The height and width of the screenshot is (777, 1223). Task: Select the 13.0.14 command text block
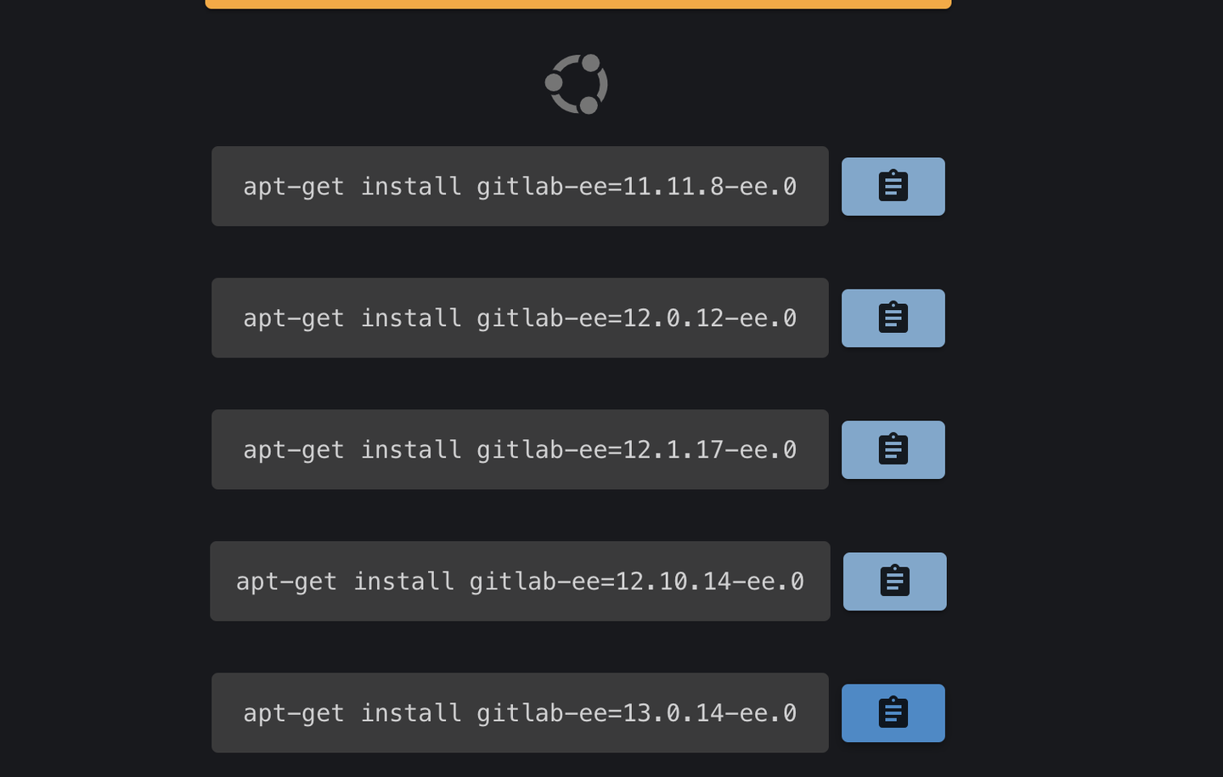coord(520,712)
